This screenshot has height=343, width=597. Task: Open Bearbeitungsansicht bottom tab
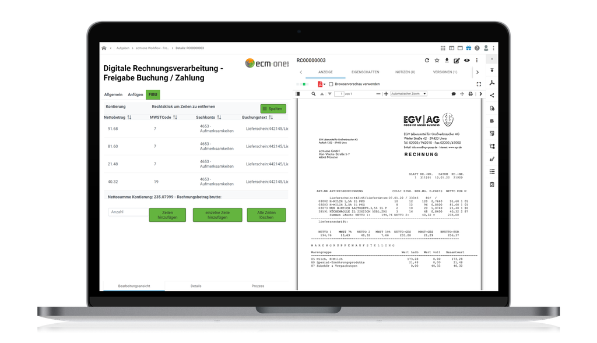coord(134,286)
